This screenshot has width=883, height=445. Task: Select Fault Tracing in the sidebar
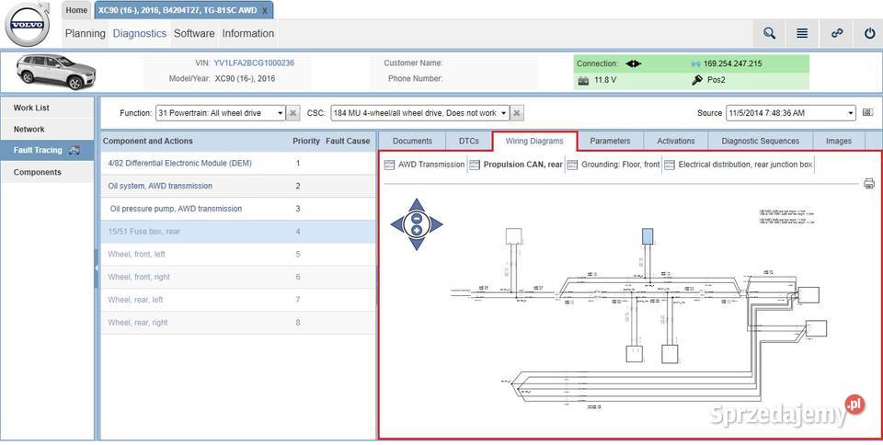coord(47,150)
